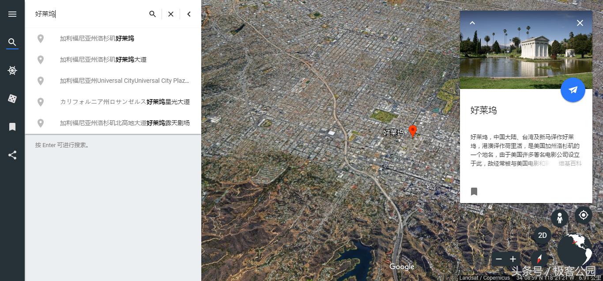
Task: Open the Voyager ship-wheel feature
Action: (12, 70)
